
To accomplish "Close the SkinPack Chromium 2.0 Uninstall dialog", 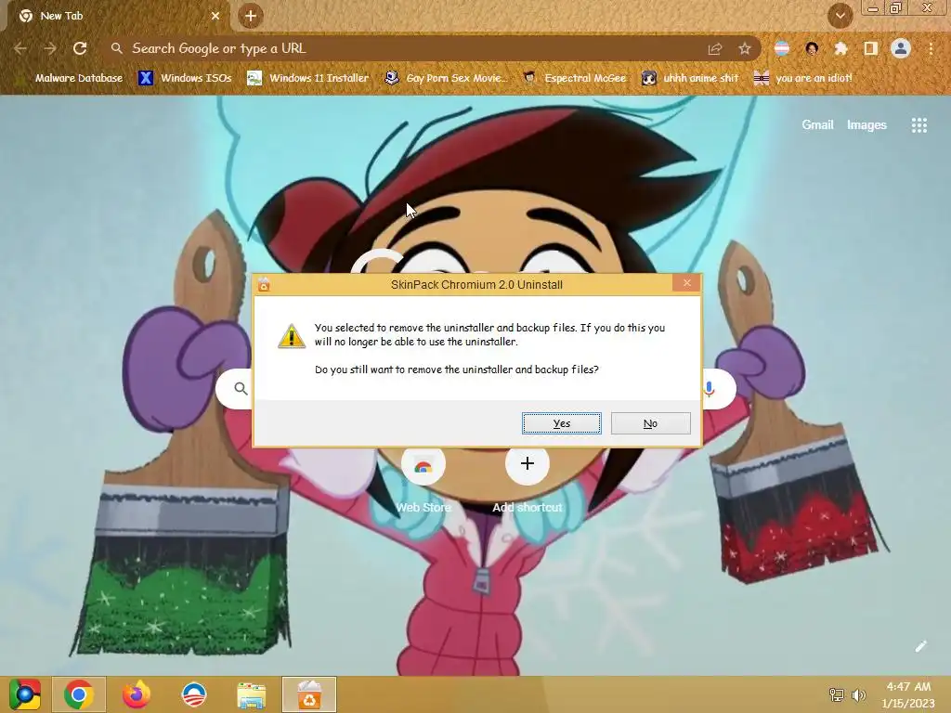I will [x=686, y=283].
